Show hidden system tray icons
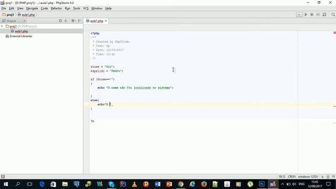336x189 pixels. [x=282, y=184]
